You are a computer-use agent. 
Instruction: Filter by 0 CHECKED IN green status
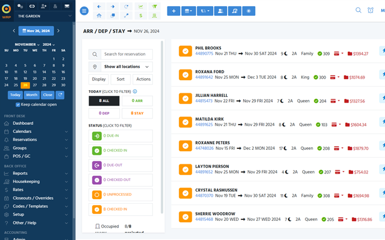click(121, 151)
